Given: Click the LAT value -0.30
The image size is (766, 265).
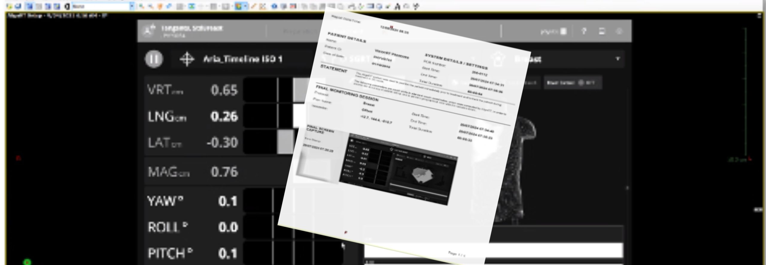Looking at the screenshot, I should 222,142.
